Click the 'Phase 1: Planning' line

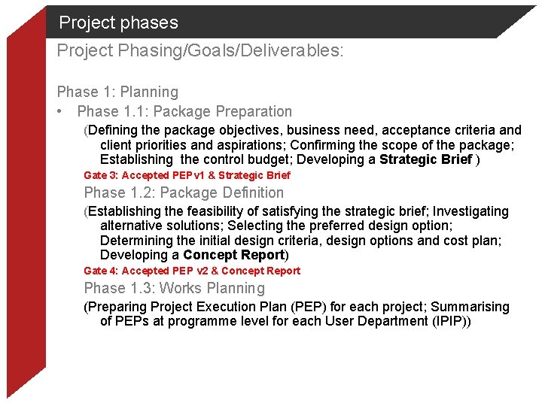click(117, 92)
